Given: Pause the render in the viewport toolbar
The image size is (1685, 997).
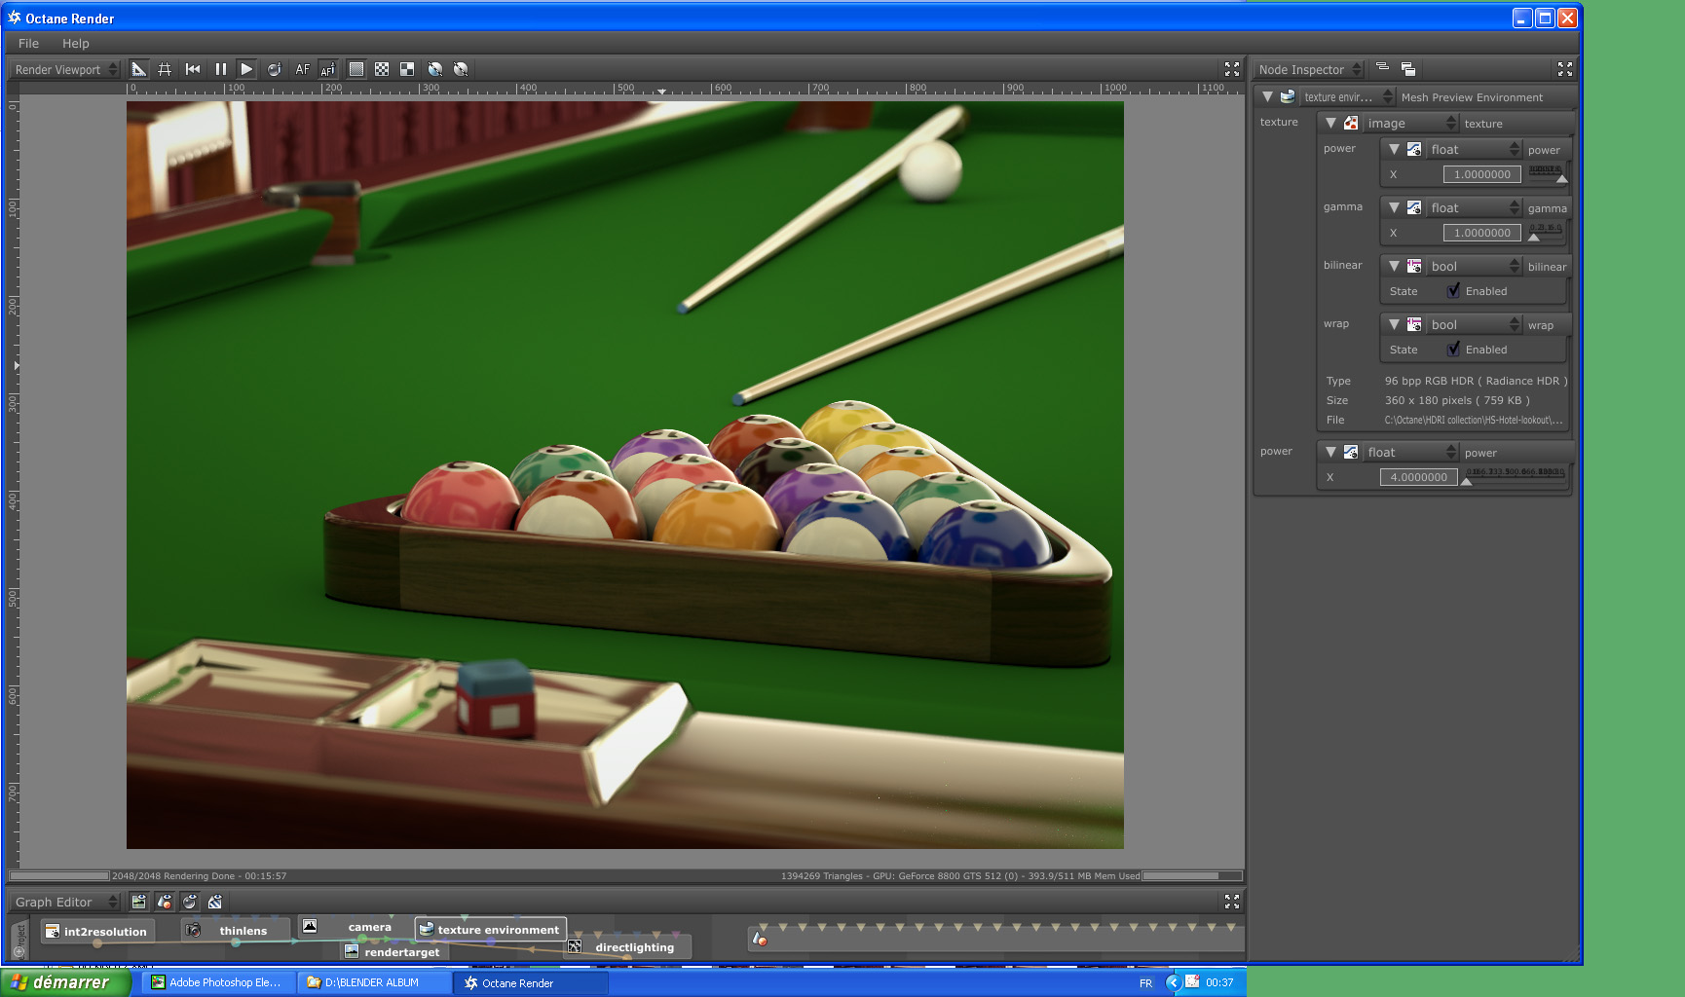Looking at the screenshot, I should [221, 69].
